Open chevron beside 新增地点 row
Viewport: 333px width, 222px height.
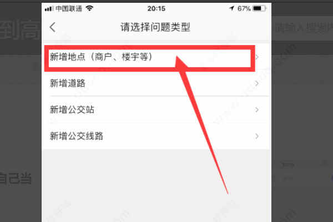[257, 57]
